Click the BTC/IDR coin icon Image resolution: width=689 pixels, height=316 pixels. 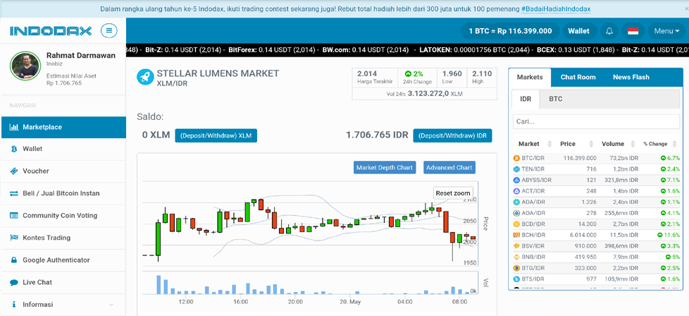tap(516, 158)
